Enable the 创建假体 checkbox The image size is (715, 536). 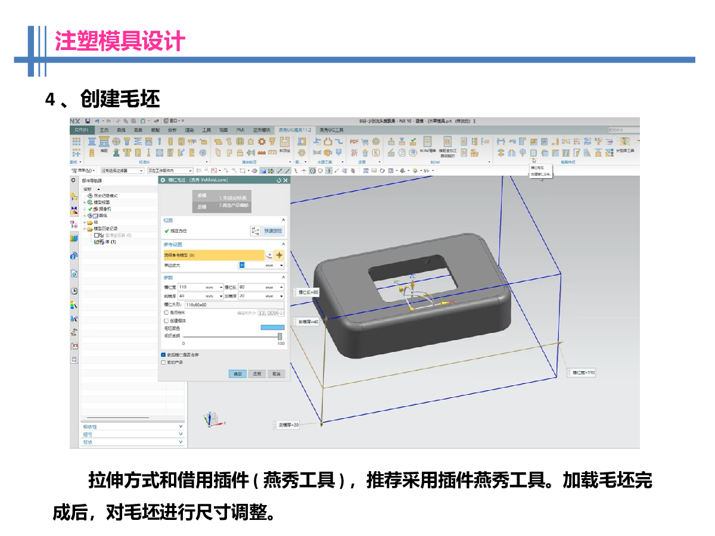click(x=166, y=320)
